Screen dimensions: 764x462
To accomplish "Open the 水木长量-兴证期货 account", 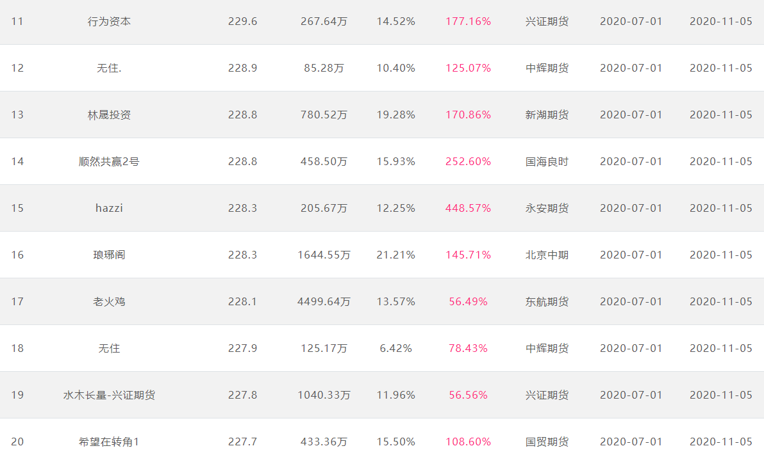I will click(109, 395).
